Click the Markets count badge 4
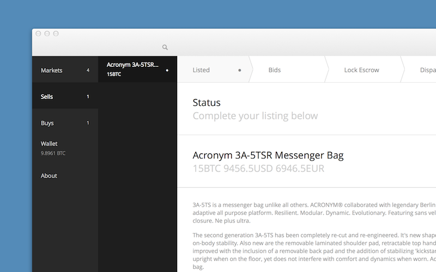The height and width of the screenshot is (272, 436). tap(88, 70)
